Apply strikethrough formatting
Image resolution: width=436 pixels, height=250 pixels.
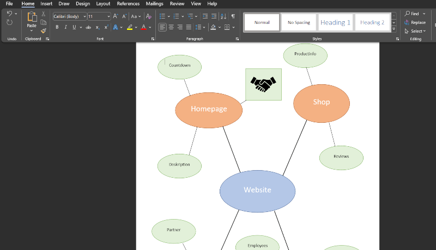click(88, 27)
